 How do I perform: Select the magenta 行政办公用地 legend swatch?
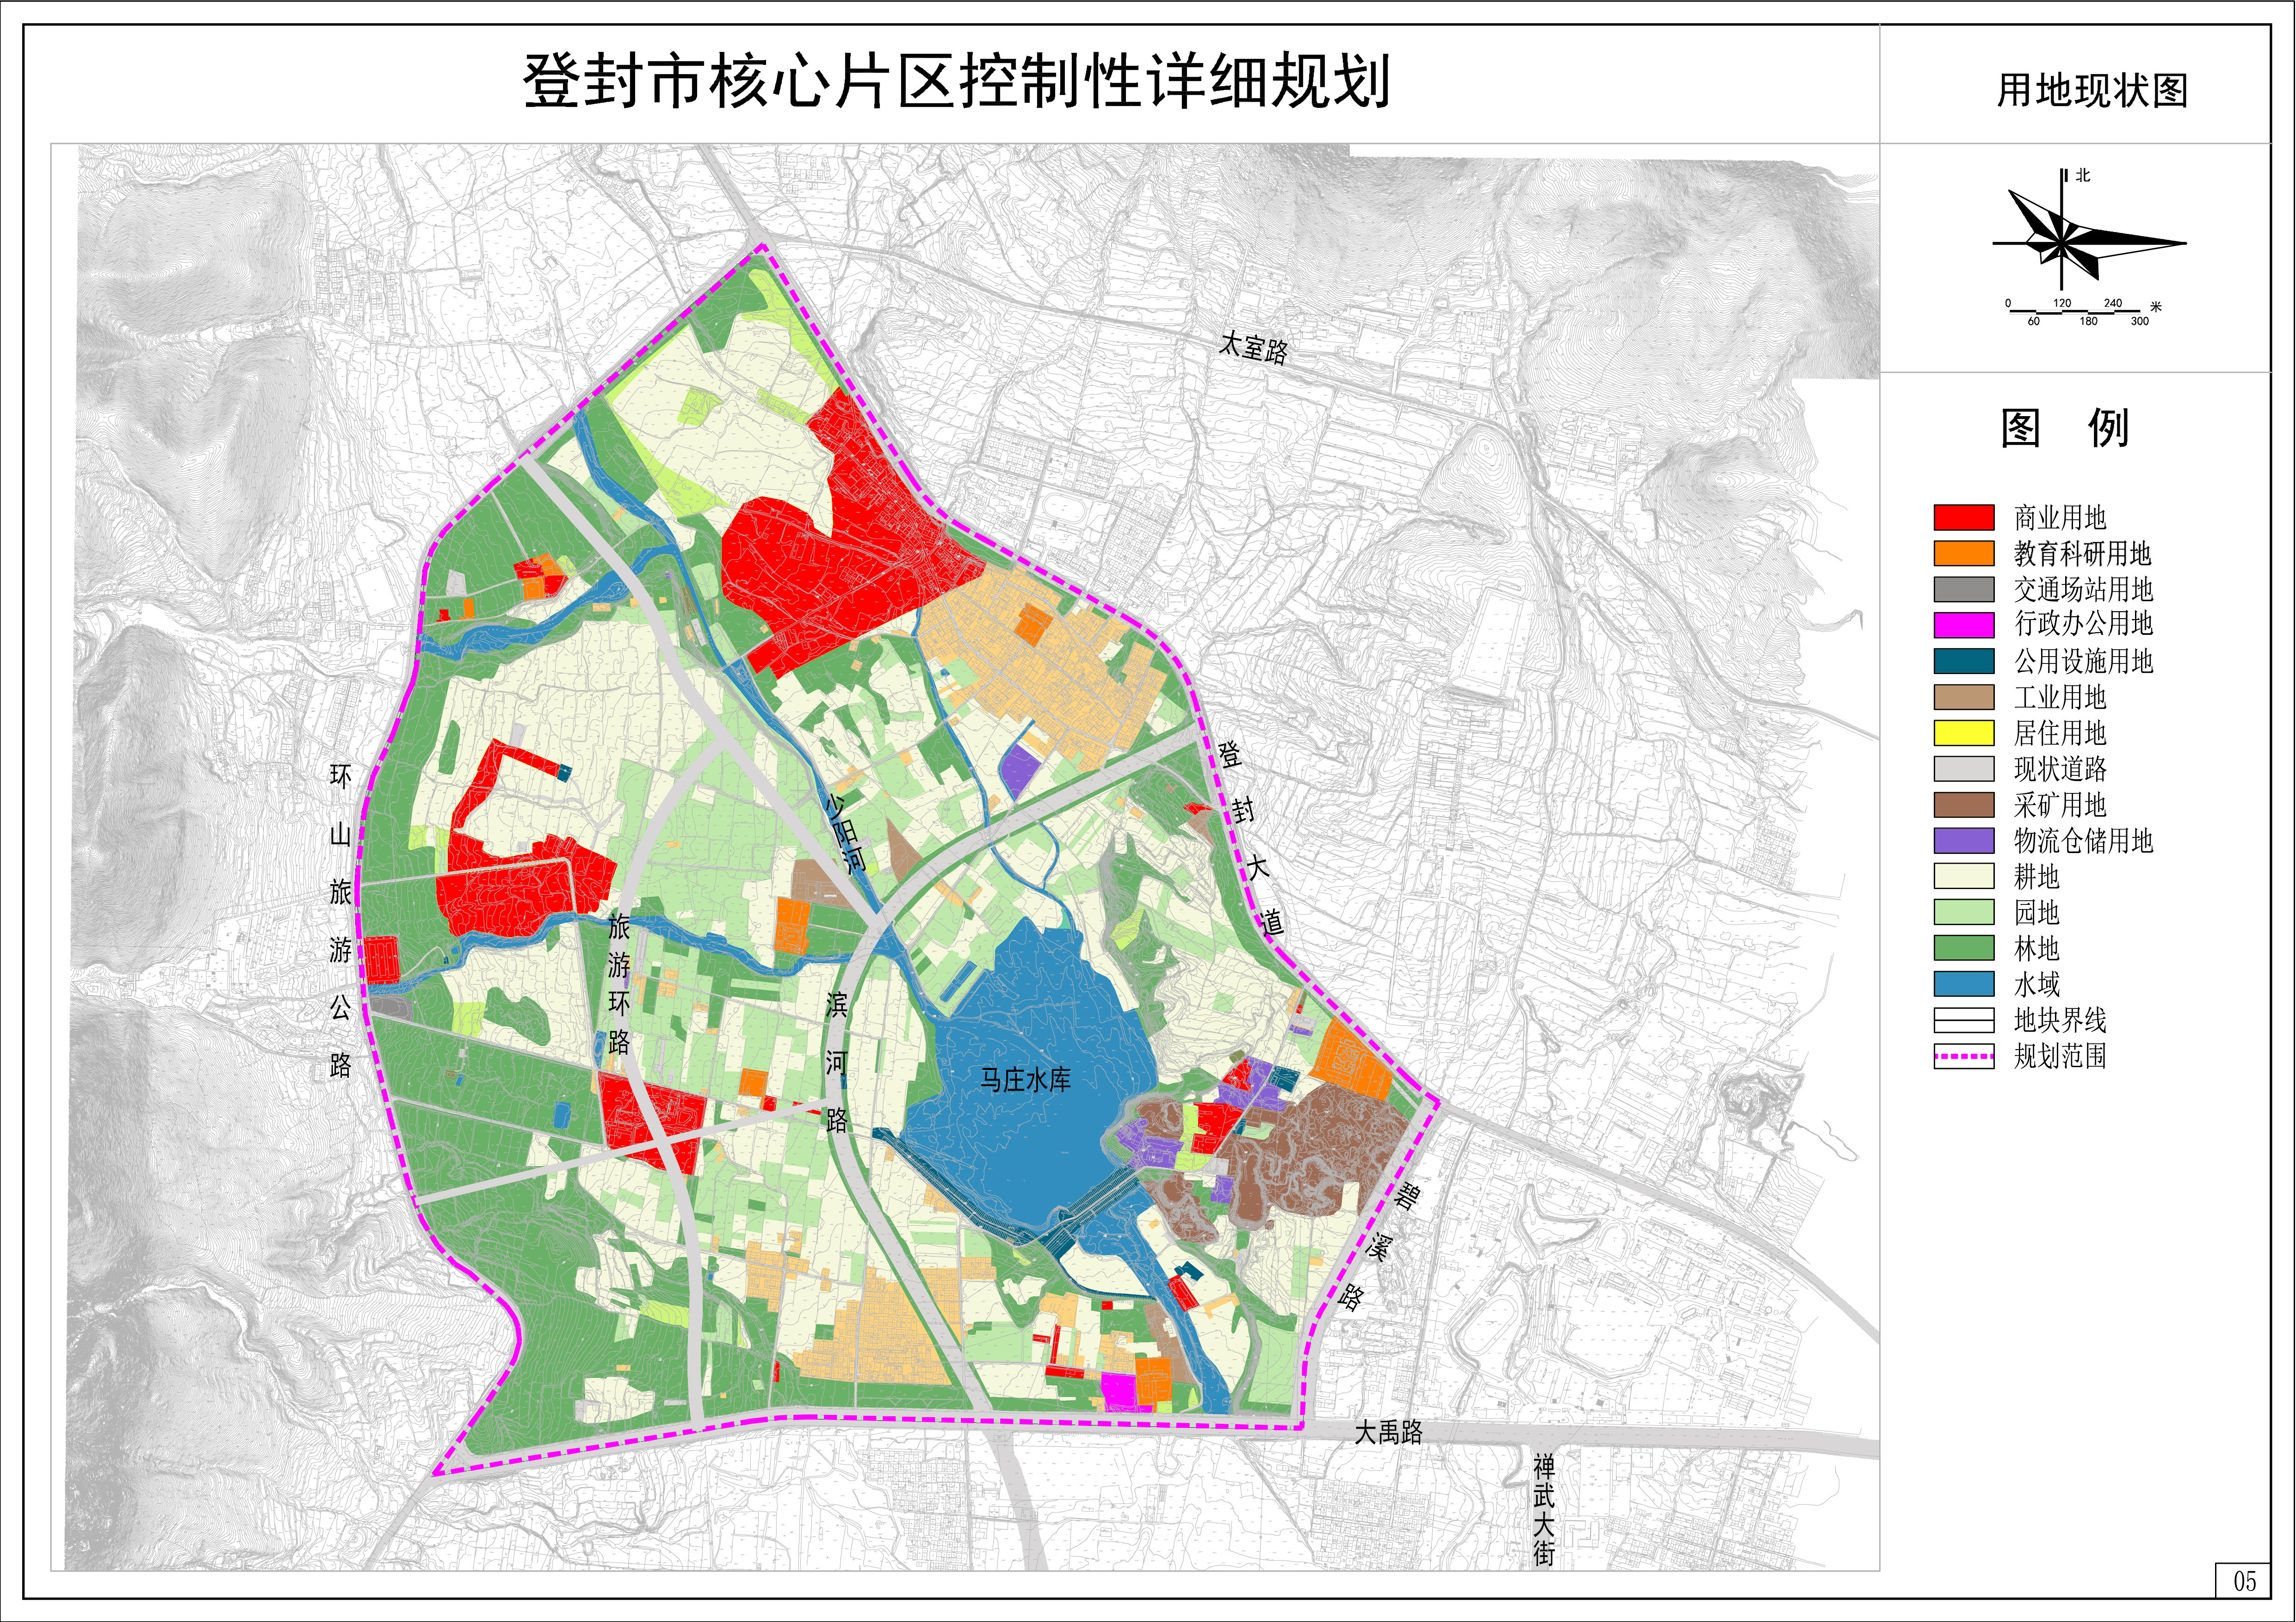(x=1963, y=625)
